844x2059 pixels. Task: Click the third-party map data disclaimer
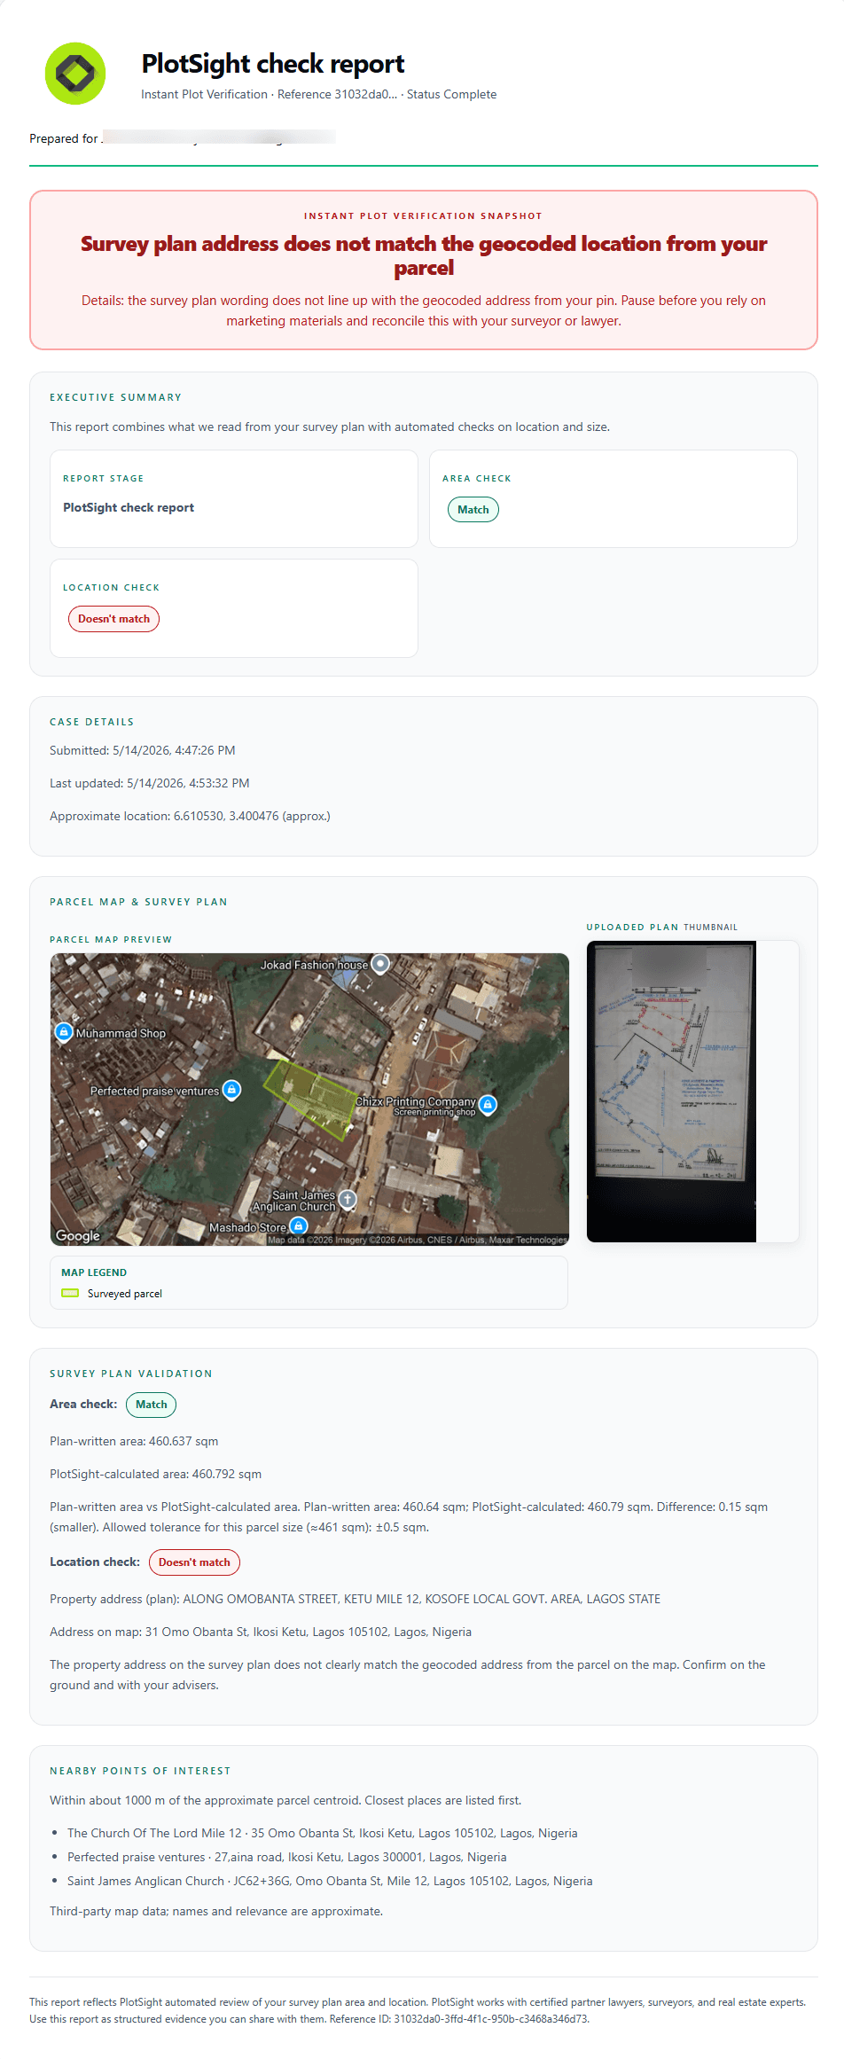[216, 1911]
